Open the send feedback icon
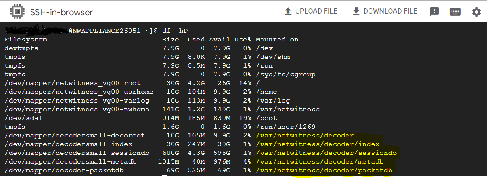Image resolution: width=487 pixels, height=178 pixels. point(434,12)
